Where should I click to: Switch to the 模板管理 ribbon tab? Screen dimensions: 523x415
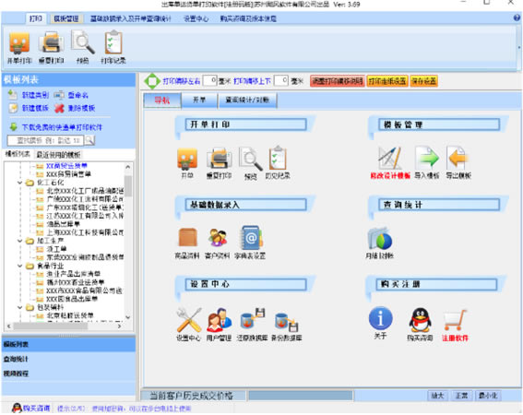(x=66, y=18)
